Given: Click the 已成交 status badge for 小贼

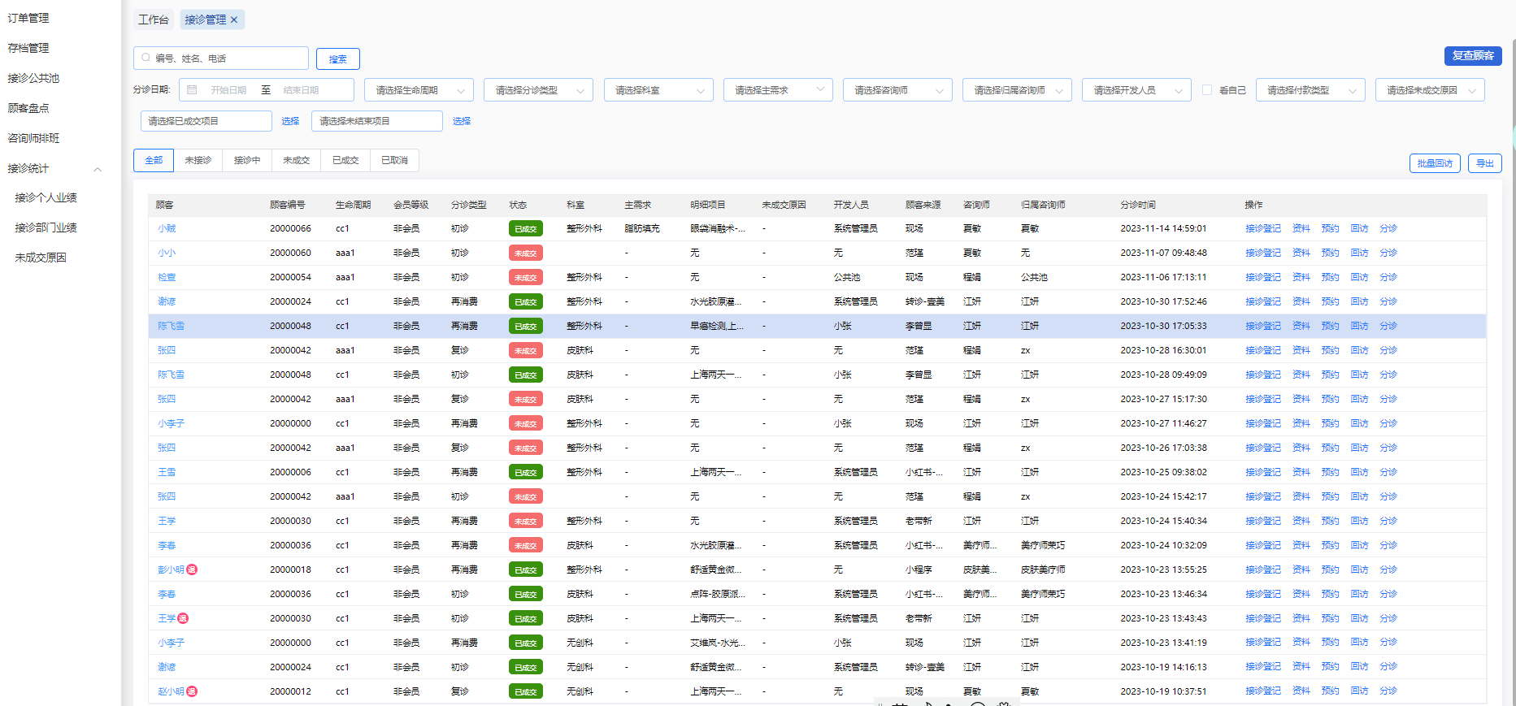Looking at the screenshot, I should point(525,229).
